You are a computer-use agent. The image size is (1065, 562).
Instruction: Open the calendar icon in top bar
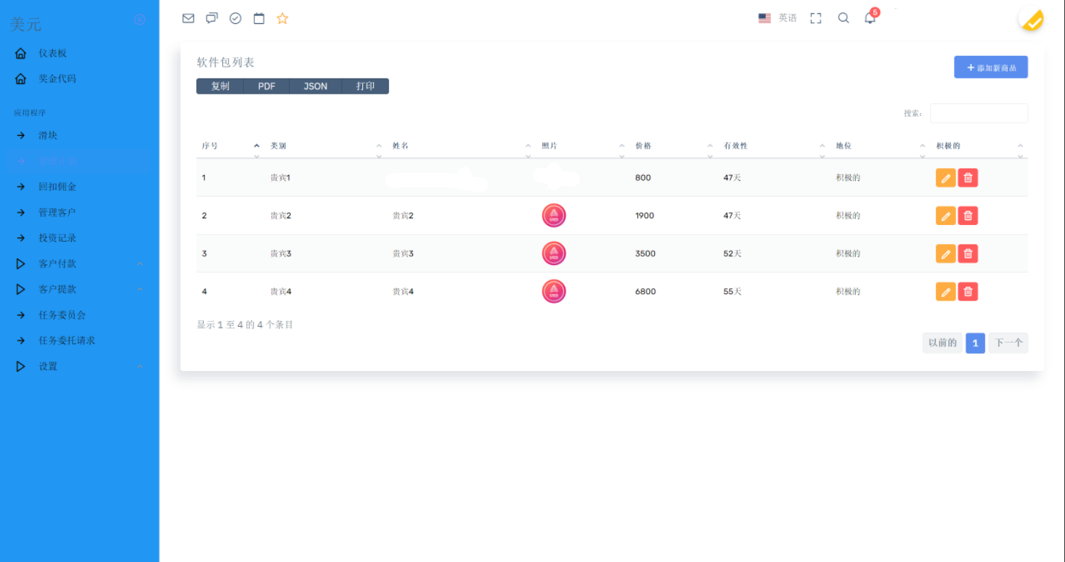tap(259, 18)
